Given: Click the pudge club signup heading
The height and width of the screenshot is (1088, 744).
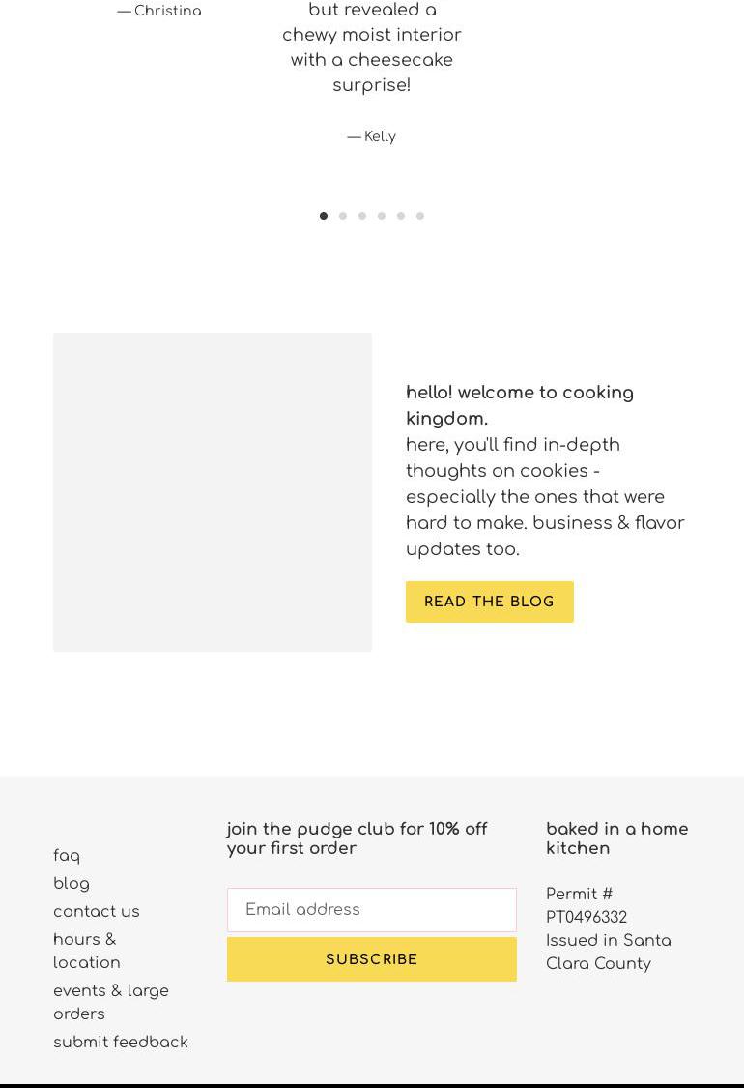Looking at the screenshot, I should [357, 838].
